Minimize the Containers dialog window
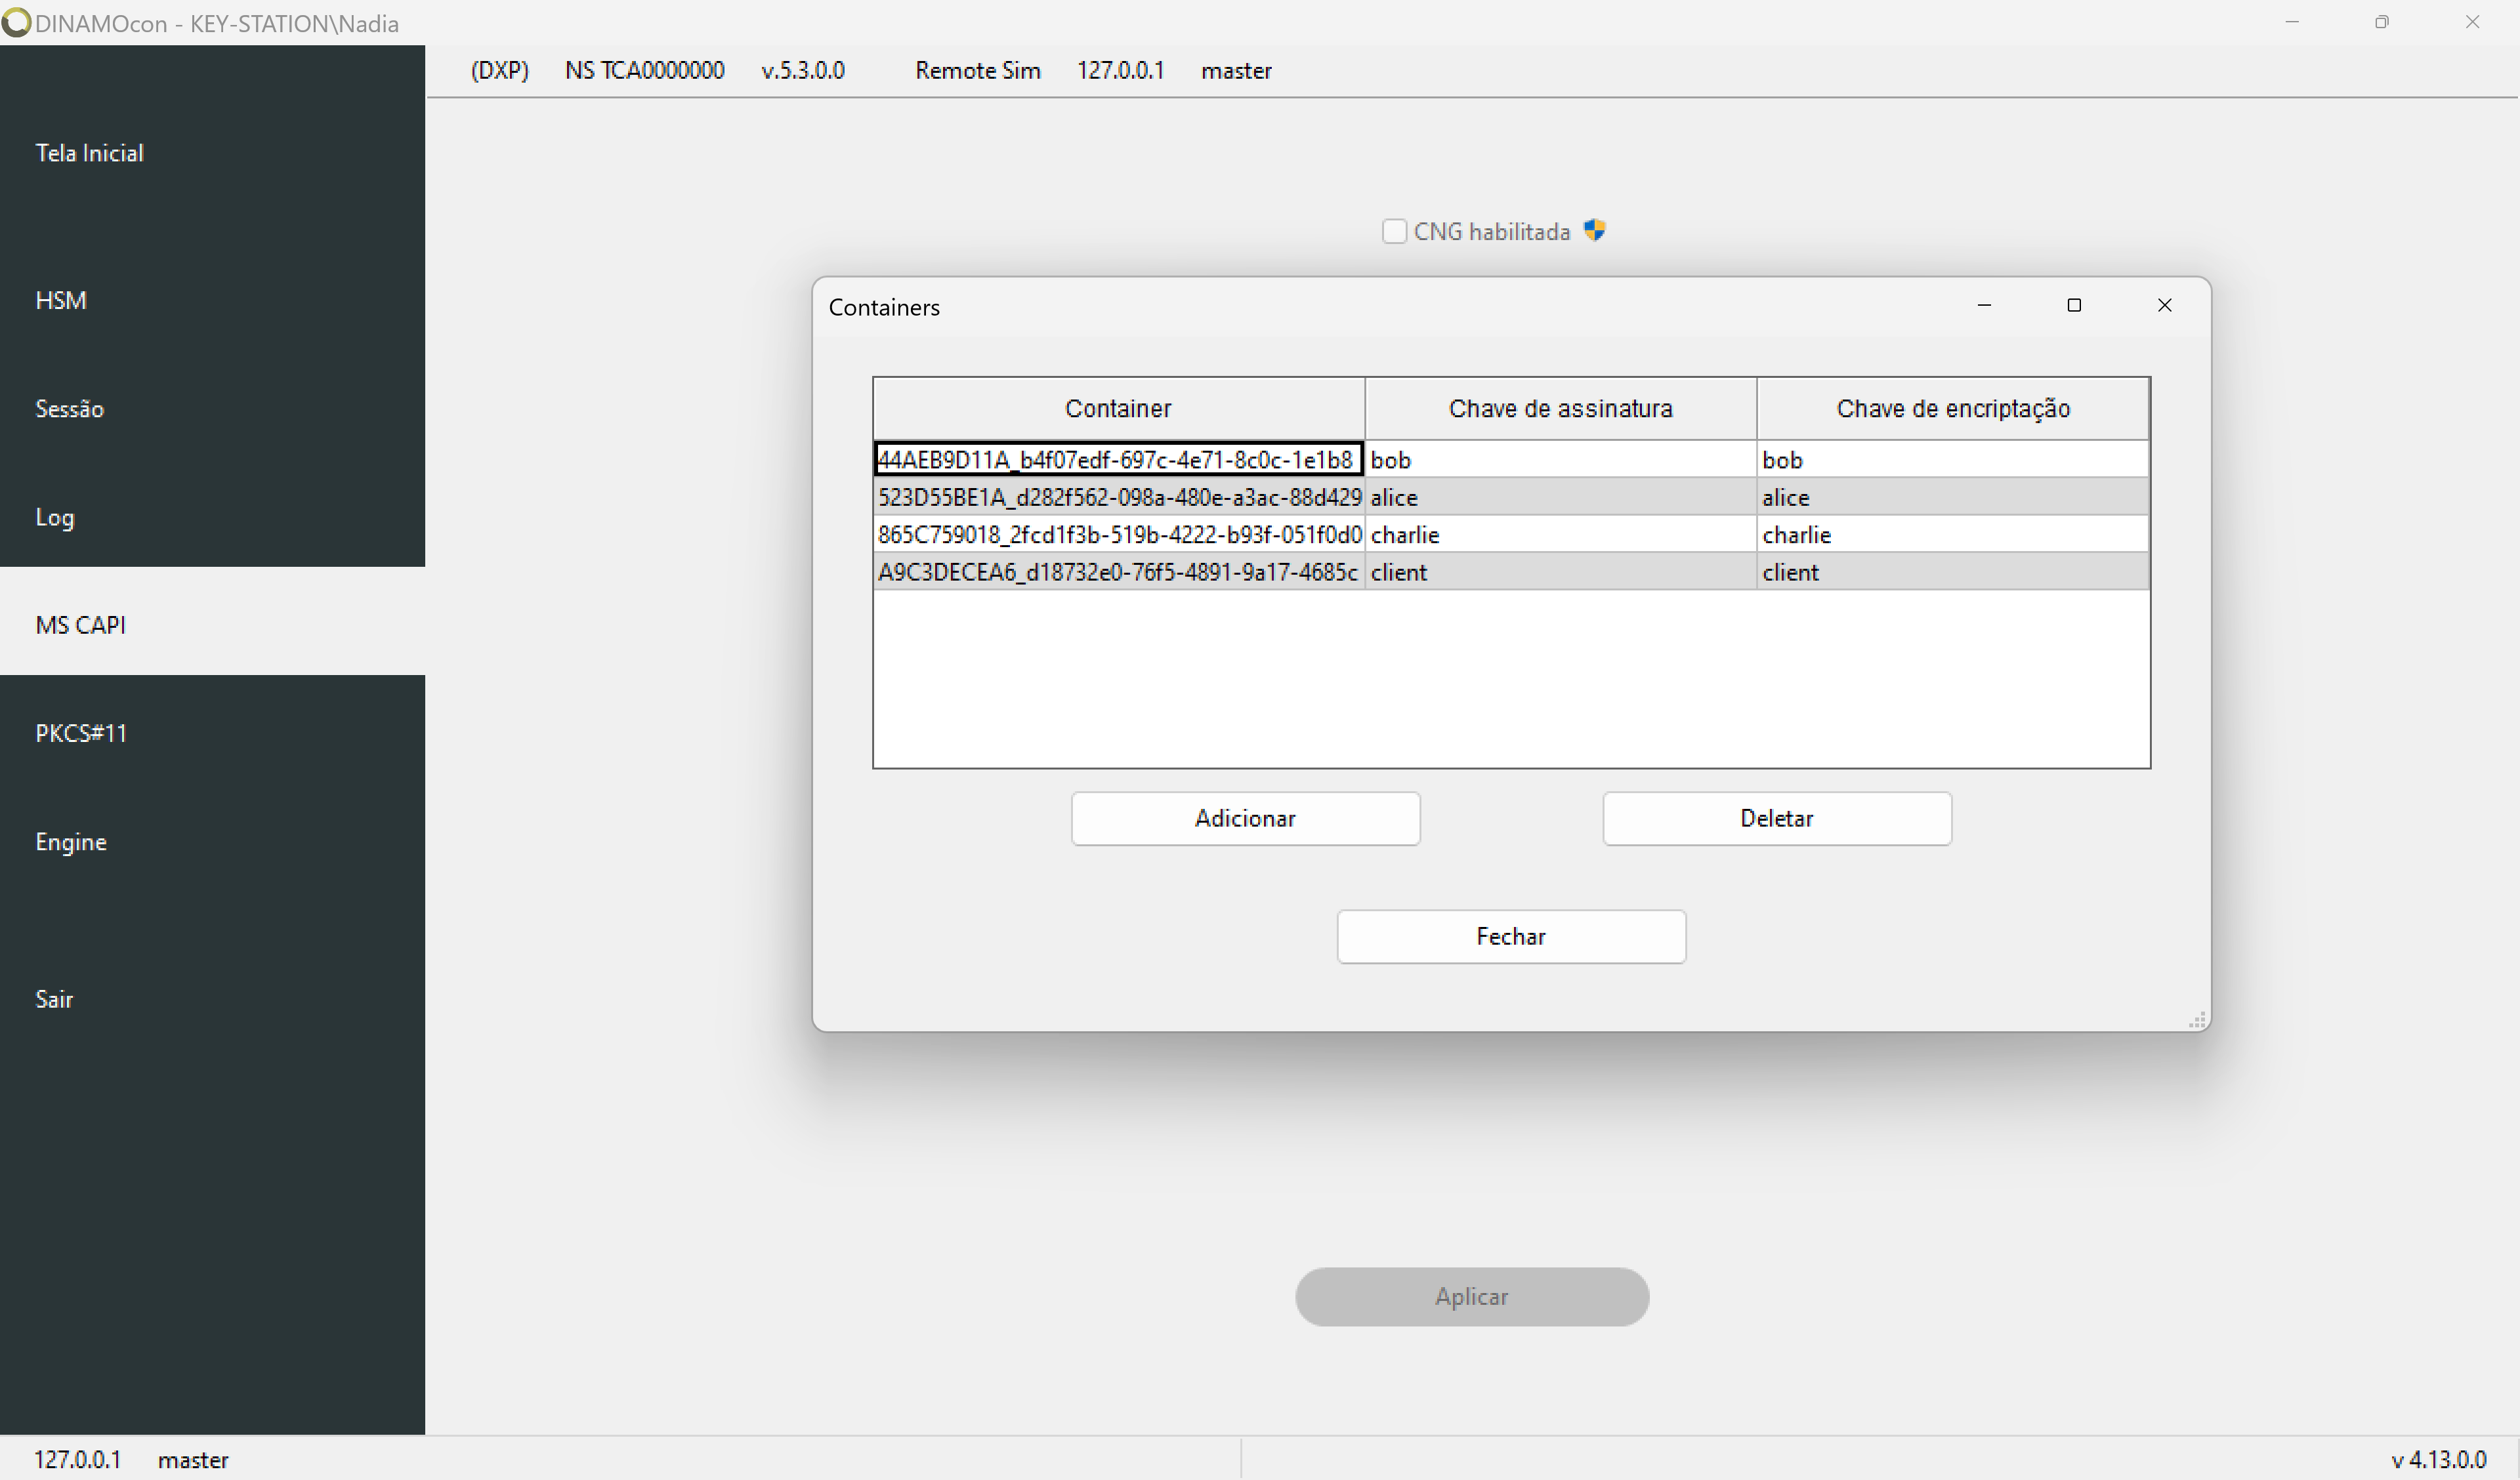This screenshot has height=1480, width=2520. (x=1984, y=305)
